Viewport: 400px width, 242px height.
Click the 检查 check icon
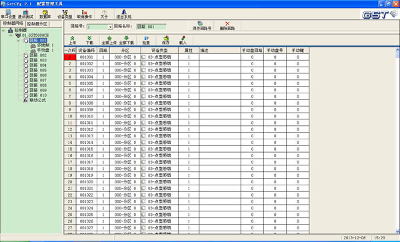pos(146,40)
